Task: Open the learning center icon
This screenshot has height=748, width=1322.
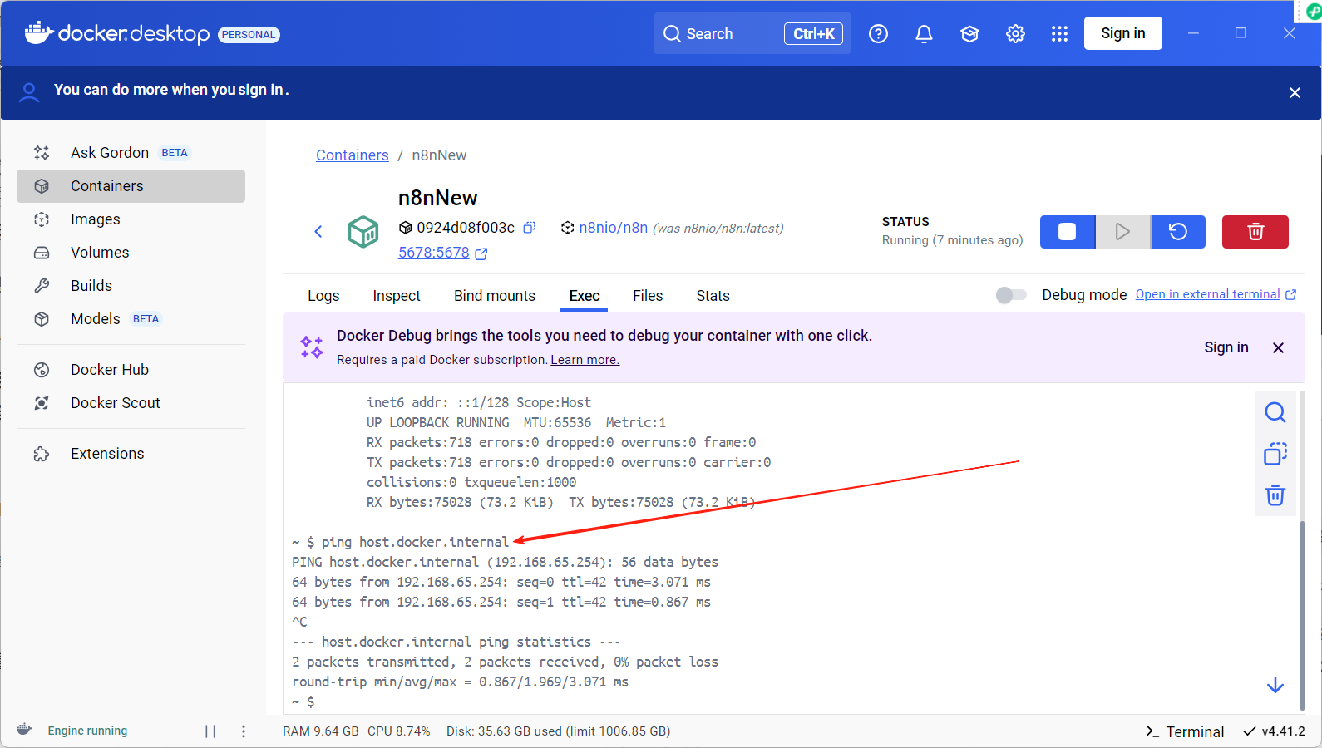Action: [969, 34]
